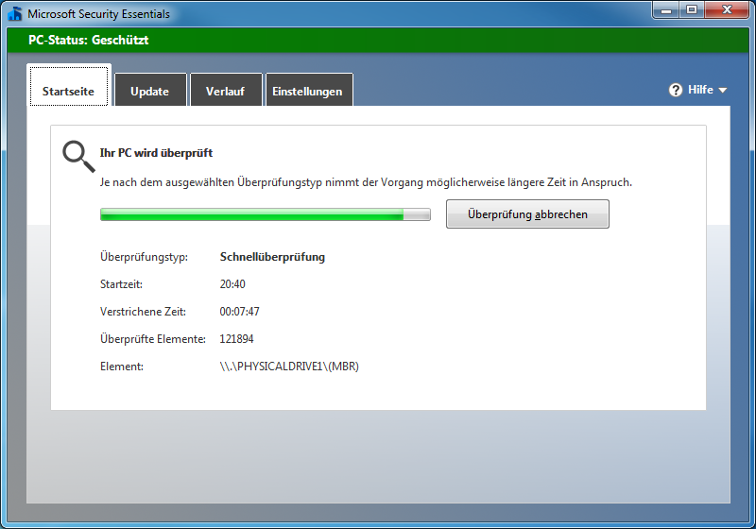756x529 pixels.
Task: Click the Startzeit value 20:40
Action: click(232, 284)
